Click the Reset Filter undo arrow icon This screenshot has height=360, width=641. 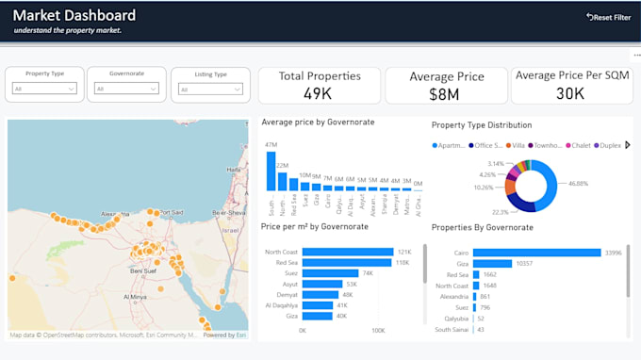pyautogui.click(x=589, y=17)
